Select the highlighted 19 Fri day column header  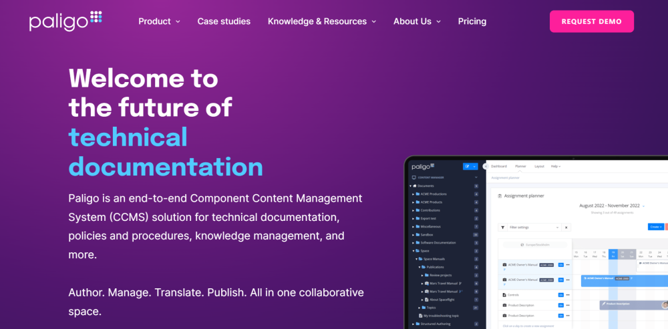613,254
